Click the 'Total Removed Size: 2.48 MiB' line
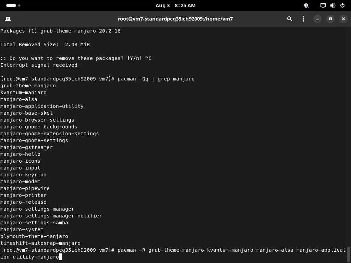The height and width of the screenshot is (263, 351). click(x=45, y=45)
